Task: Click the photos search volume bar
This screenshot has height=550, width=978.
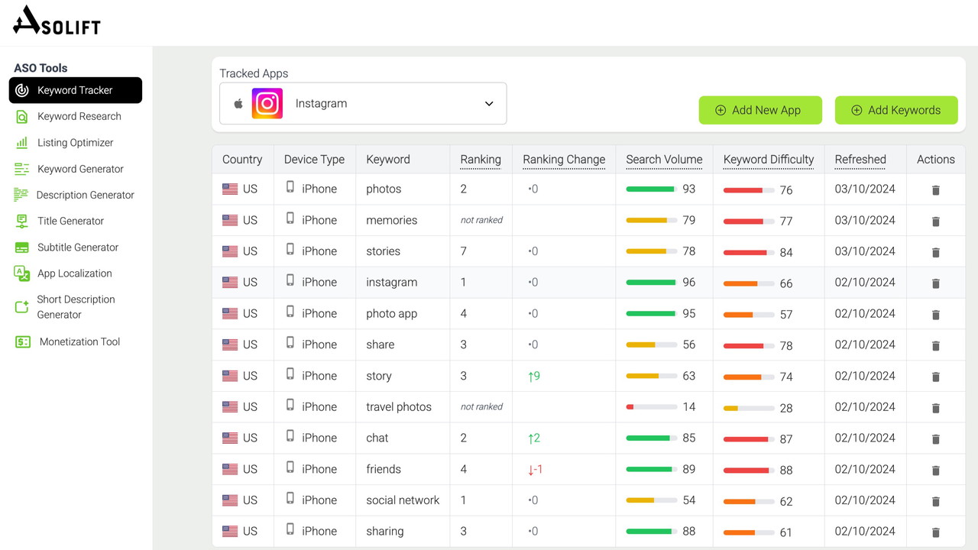Action: tap(652, 189)
